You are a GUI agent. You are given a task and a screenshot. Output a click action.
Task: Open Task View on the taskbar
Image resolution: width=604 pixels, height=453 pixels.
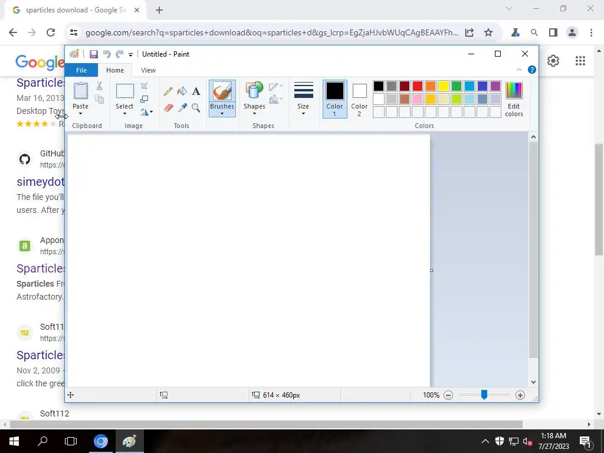tap(71, 441)
